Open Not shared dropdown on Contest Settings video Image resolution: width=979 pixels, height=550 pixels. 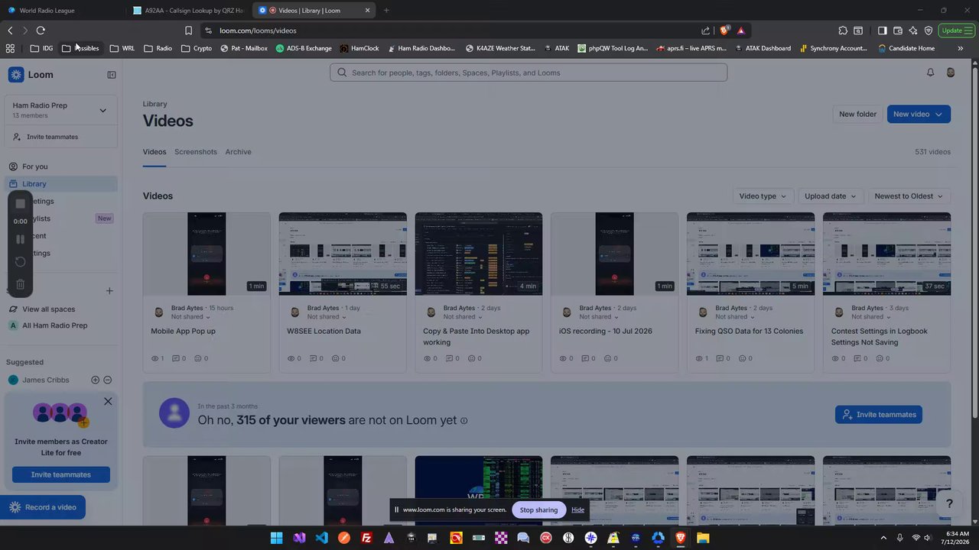pos(871,317)
